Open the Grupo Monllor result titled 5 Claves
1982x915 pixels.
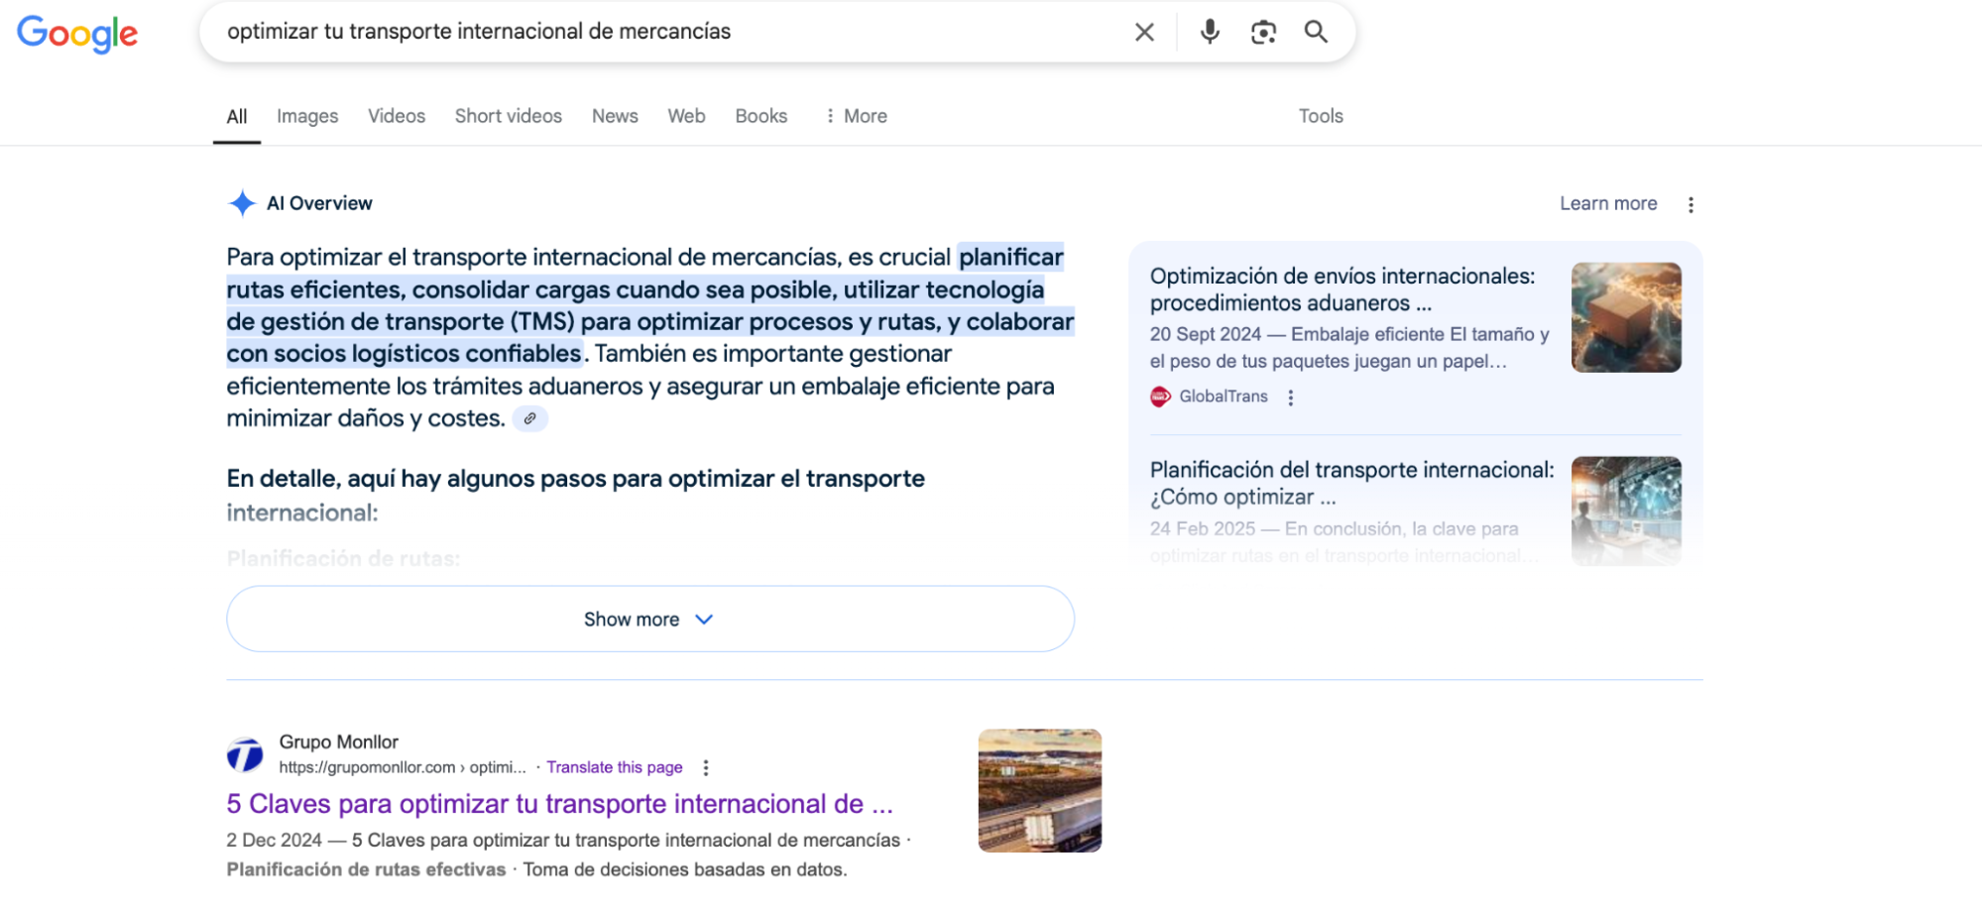558,804
